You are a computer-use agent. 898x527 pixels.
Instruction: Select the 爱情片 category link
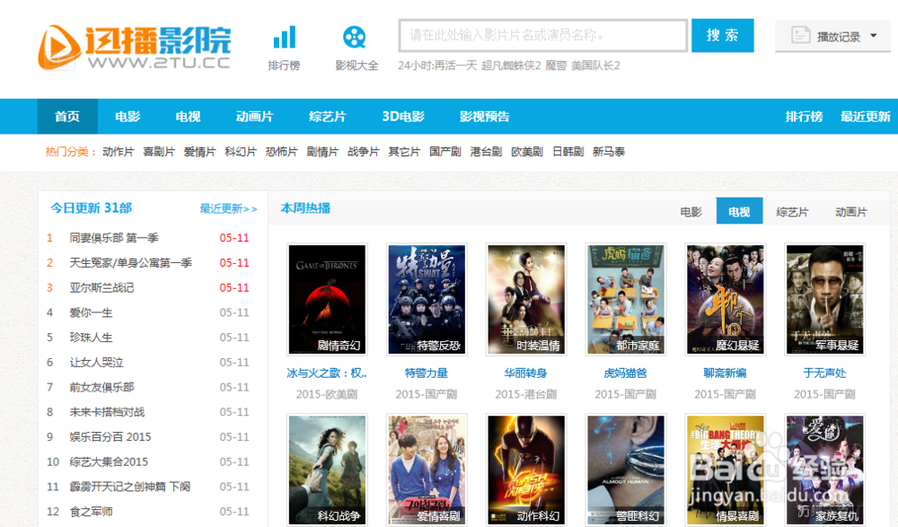(x=199, y=152)
